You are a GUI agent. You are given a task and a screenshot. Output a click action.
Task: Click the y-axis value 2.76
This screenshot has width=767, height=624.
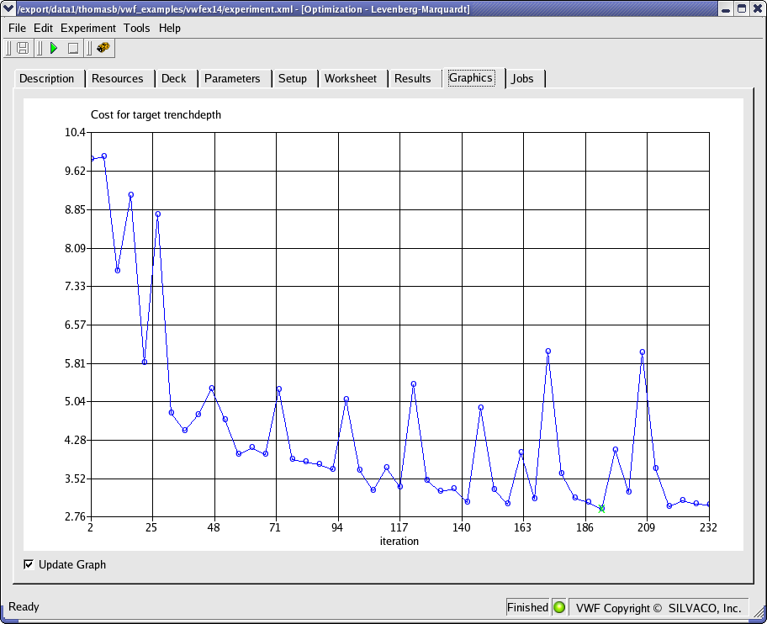[75, 516]
